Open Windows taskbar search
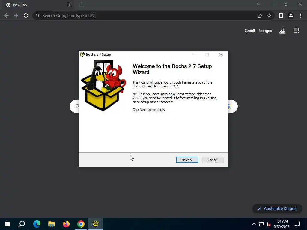This screenshot has width=307, height=230. pos(22,224)
